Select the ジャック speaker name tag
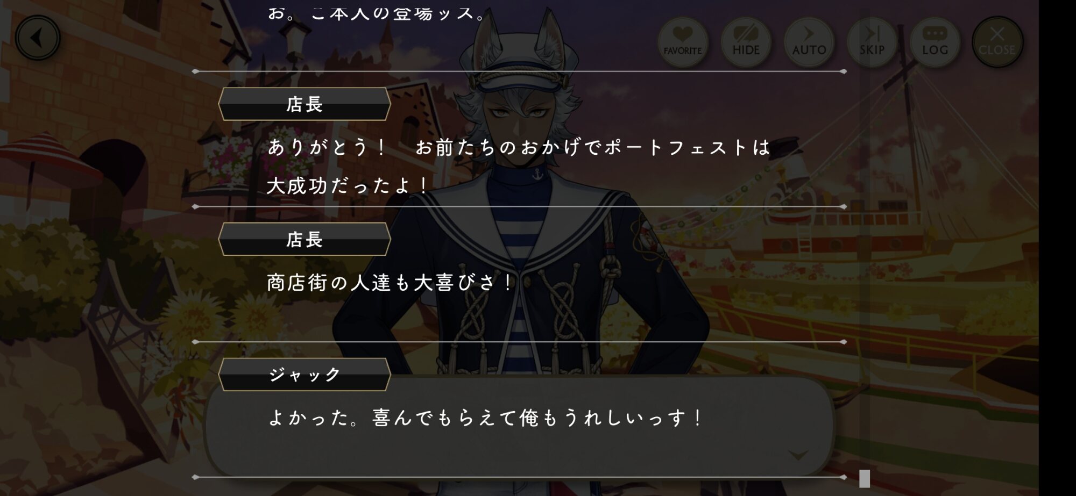 pos(304,374)
